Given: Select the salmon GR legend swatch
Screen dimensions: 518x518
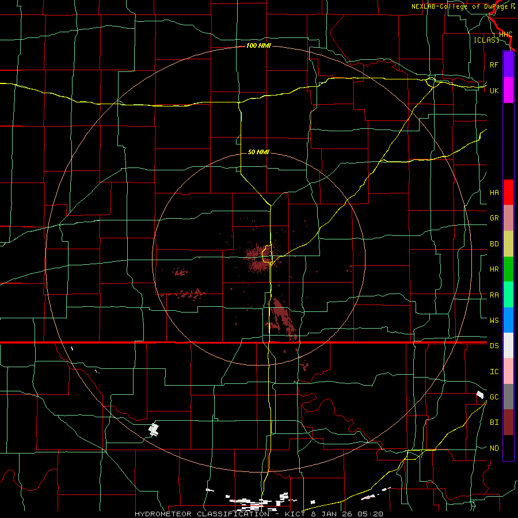Looking at the screenshot, I should click(508, 218).
